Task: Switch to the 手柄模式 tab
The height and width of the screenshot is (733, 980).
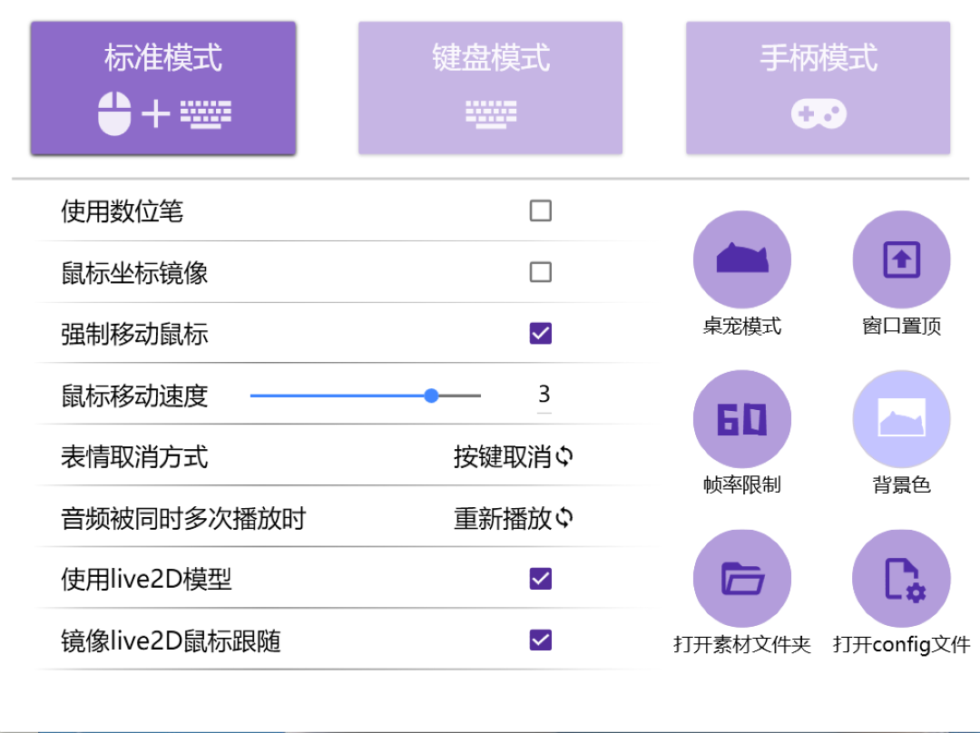Action: 817,87
